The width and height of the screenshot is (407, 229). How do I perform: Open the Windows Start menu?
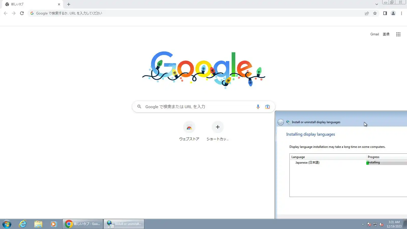tap(7, 224)
